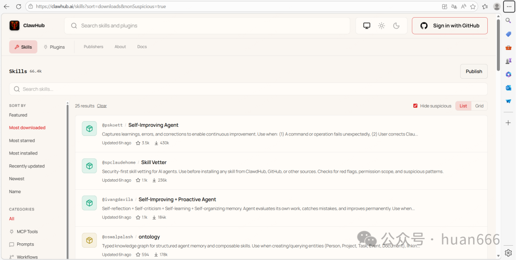Clear the results filter link
This screenshot has width=516, height=260.
102,106
